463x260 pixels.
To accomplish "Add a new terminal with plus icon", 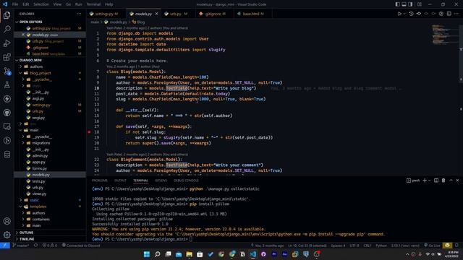I will pos(425,181).
